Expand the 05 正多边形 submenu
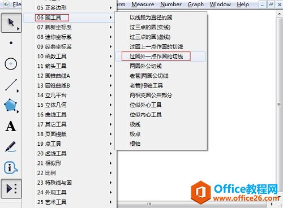This screenshot has height=208, width=283. point(68,8)
